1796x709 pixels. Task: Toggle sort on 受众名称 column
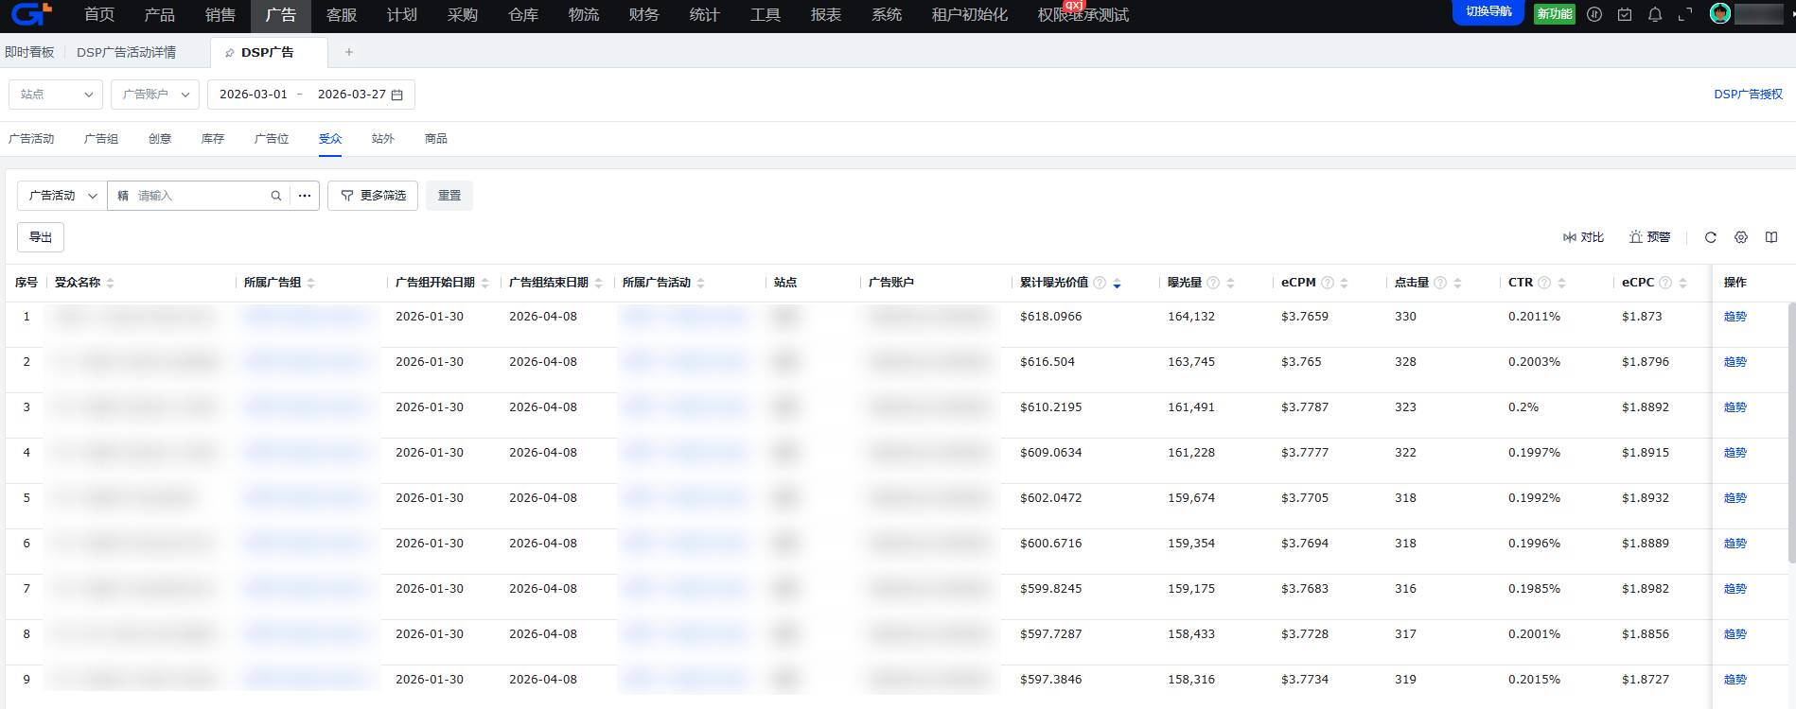pyautogui.click(x=110, y=283)
